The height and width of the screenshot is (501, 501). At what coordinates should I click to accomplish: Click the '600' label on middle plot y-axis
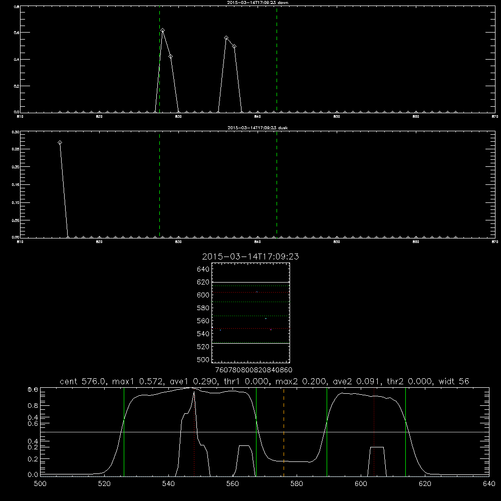tap(203, 295)
